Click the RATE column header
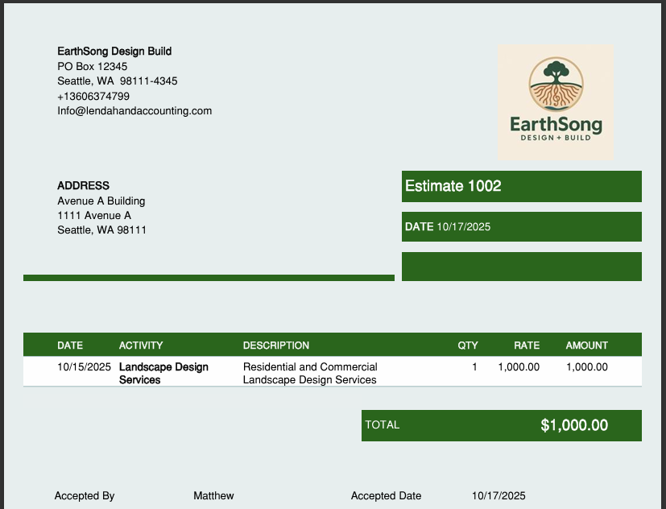The width and height of the screenshot is (666, 509). (x=527, y=346)
